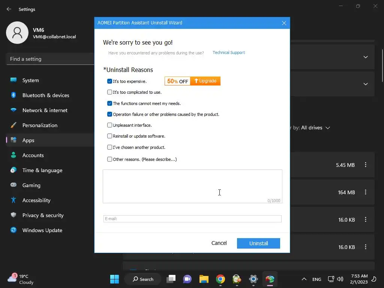Open the 7:53 AM clock and date

(359, 279)
